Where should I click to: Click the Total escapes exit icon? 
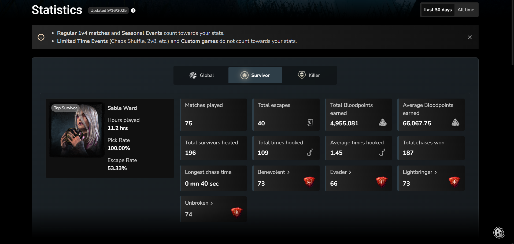point(310,123)
